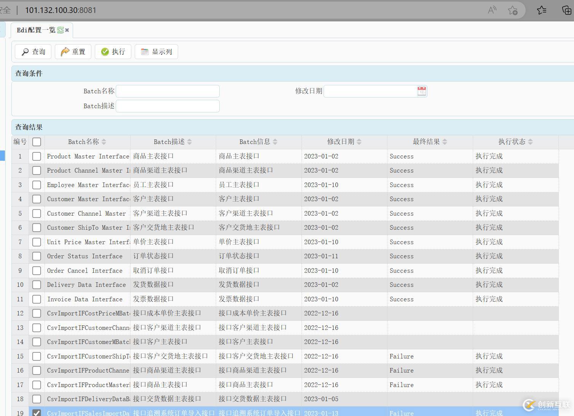Close the Edi配置一览 tab
The width and height of the screenshot is (574, 416).
(x=67, y=30)
